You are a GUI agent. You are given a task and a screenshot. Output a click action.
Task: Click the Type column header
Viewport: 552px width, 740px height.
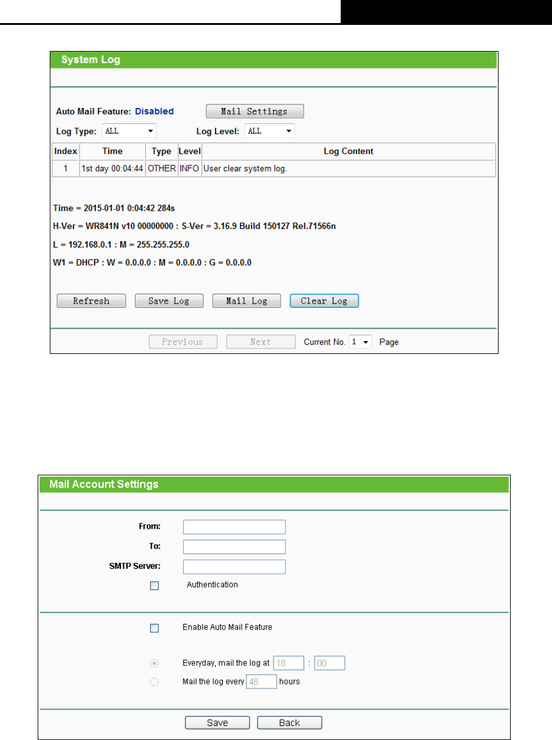tap(162, 151)
